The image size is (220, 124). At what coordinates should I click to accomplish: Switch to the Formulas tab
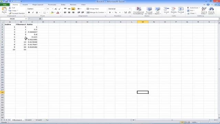(x=52, y=4)
